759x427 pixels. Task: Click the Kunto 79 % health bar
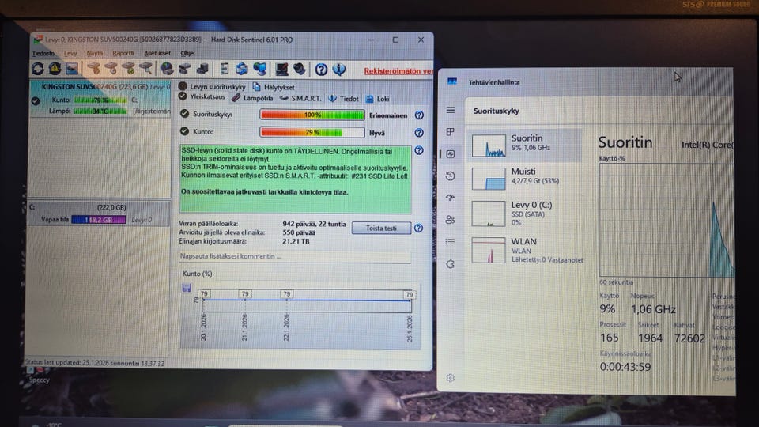tap(312, 132)
